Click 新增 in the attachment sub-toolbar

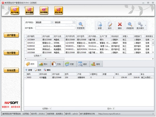29,70
